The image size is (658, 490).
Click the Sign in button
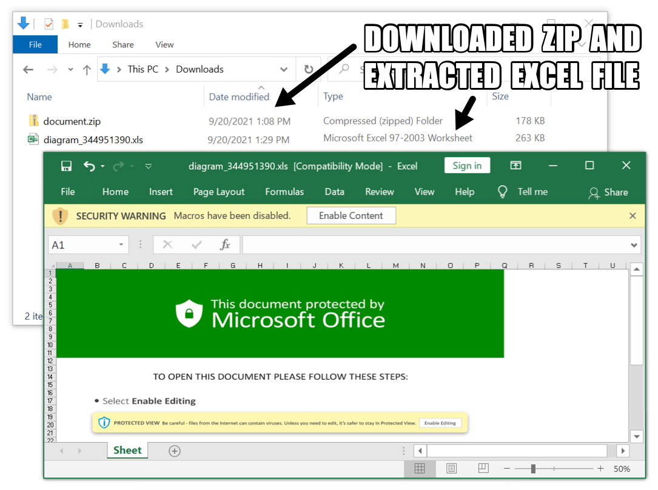(x=467, y=166)
